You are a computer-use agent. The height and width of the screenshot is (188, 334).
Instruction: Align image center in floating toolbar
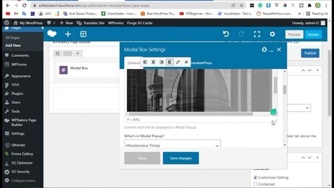153,62
